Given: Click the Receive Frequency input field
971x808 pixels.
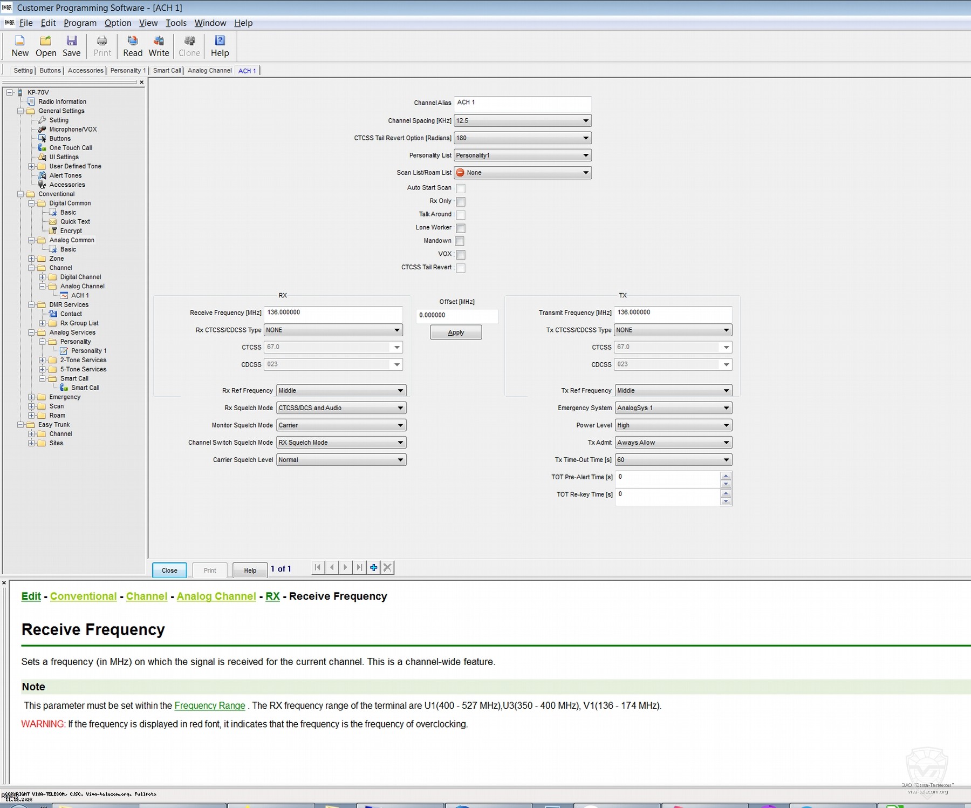Looking at the screenshot, I should coord(333,313).
